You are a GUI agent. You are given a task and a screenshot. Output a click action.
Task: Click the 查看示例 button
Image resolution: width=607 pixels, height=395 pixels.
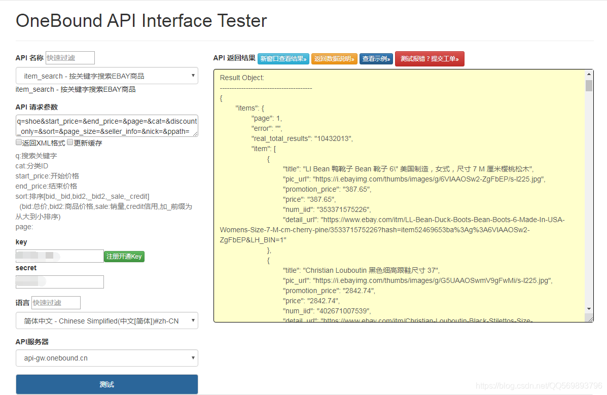[x=376, y=59]
